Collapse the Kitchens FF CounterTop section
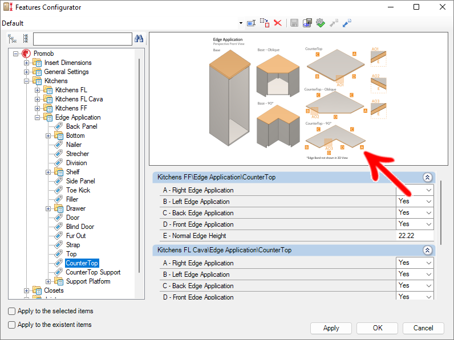Viewport: 454px width, 340px height. pyautogui.click(x=428, y=177)
